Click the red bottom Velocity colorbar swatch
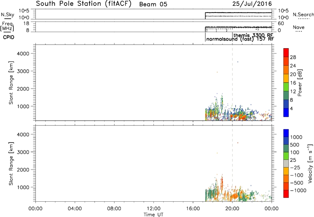This screenshot has height=217, width=314. [286, 194]
